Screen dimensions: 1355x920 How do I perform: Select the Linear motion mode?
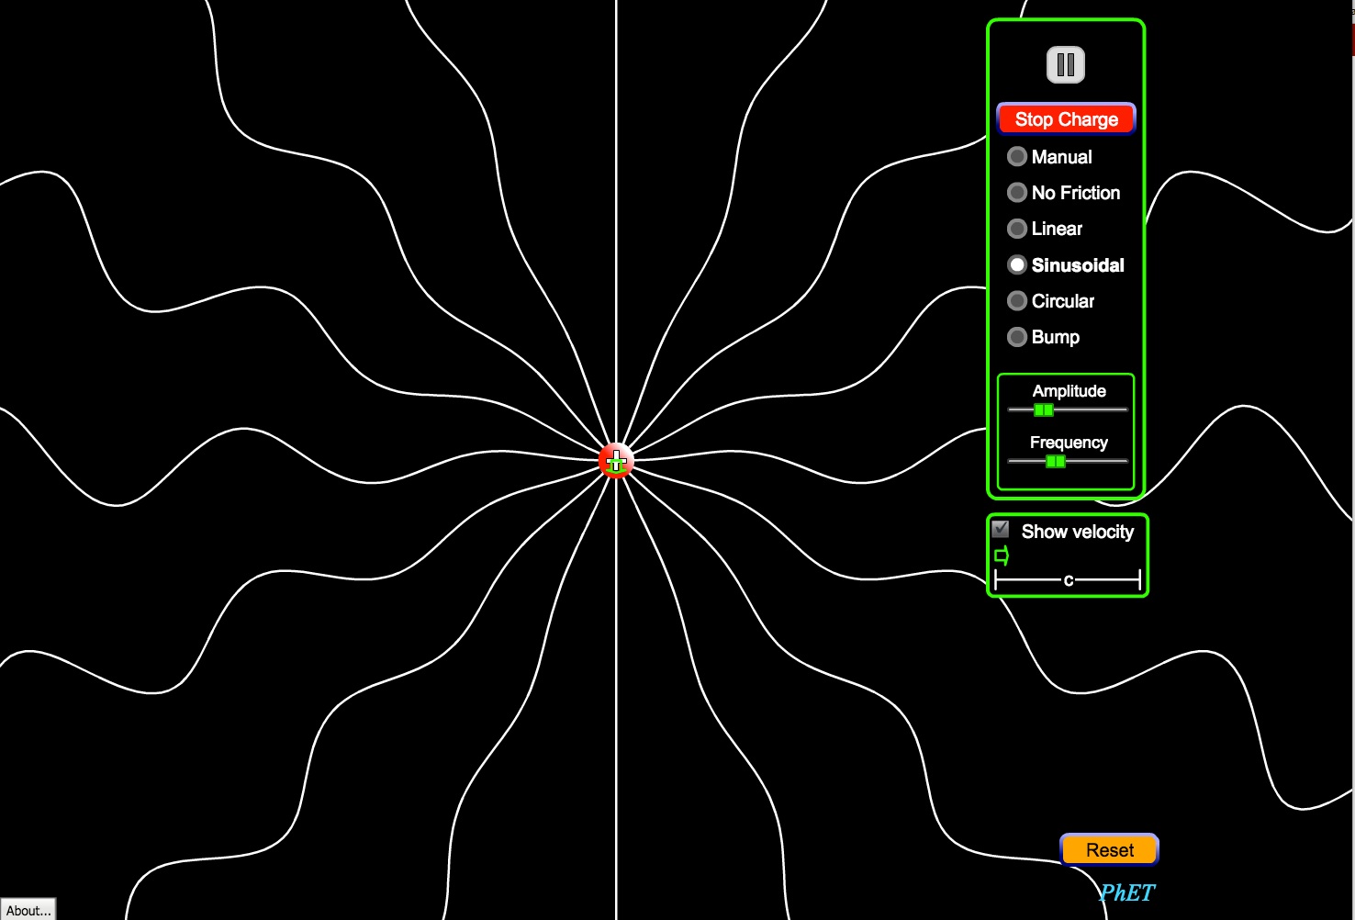[x=1017, y=229]
